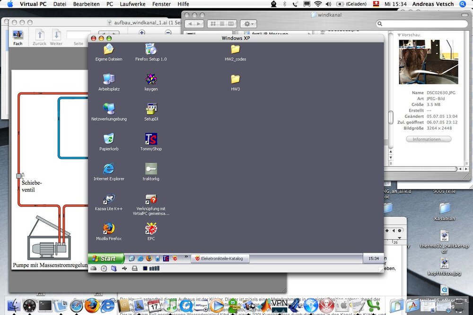Open Arbeitsplatz icon on XP desktop

[109, 82]
